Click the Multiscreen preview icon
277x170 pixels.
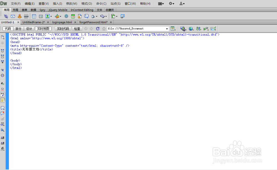183,28
